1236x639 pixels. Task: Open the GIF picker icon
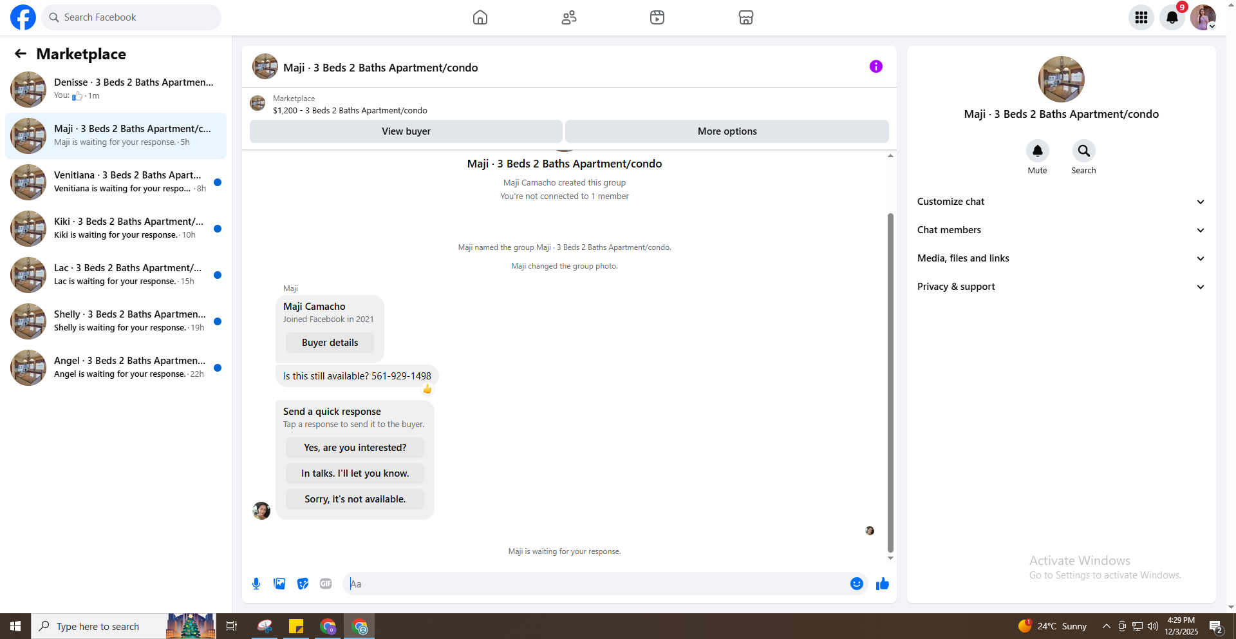tap(326, 584)
